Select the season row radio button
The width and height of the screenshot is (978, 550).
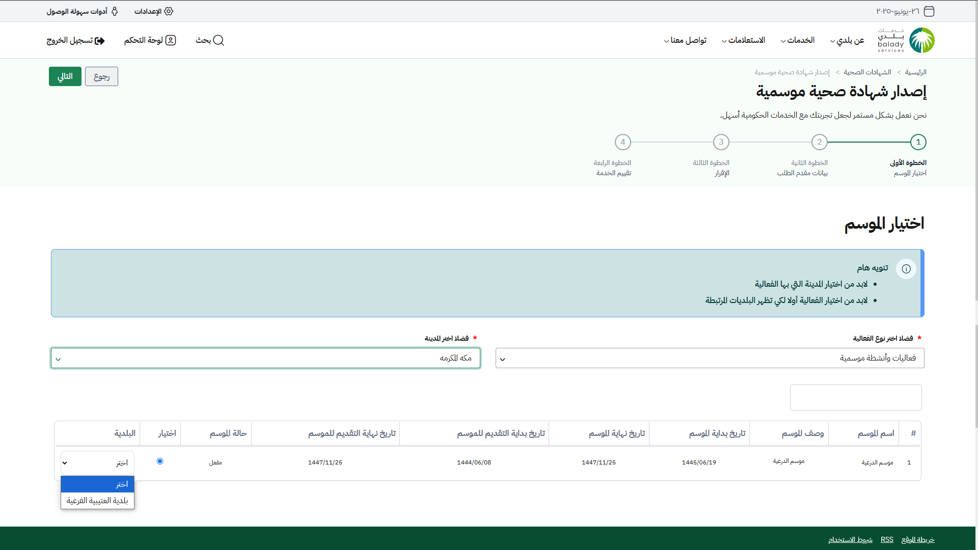click(160, 461)
